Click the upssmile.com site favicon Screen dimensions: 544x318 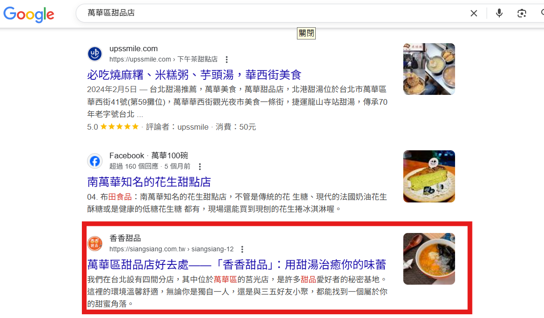pos(95,54)
